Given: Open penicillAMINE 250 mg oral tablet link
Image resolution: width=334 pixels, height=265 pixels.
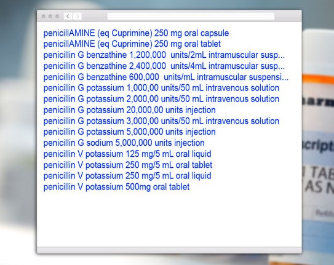Looking at the screenshot, I should (x=132, y=44).
